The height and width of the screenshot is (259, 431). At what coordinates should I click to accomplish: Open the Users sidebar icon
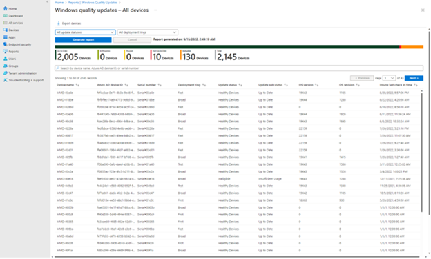pyautogui.click(x=6, y=59)
